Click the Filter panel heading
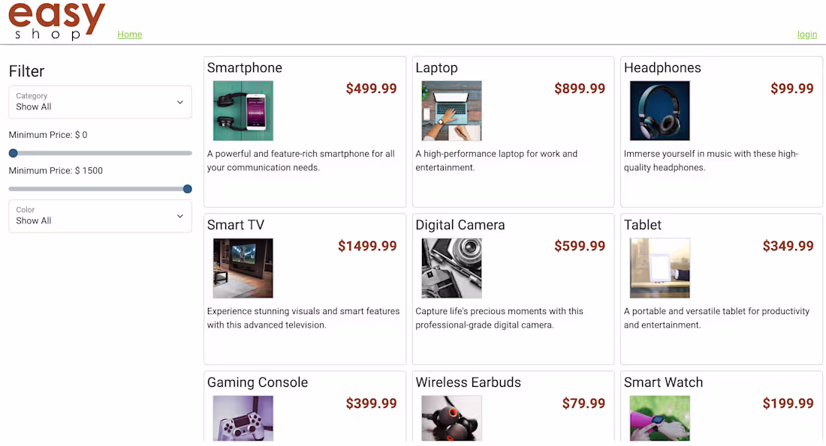This screenshot has width=826, height=446. (x=26, y=71)
